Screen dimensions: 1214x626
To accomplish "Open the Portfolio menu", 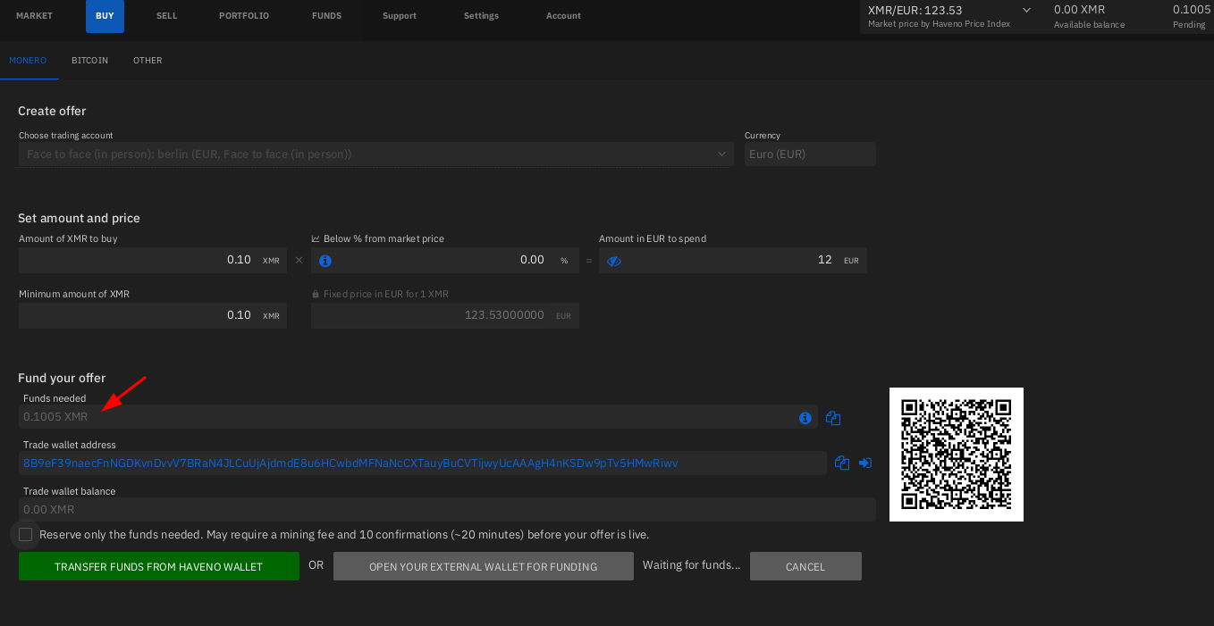I will (244, 16).
